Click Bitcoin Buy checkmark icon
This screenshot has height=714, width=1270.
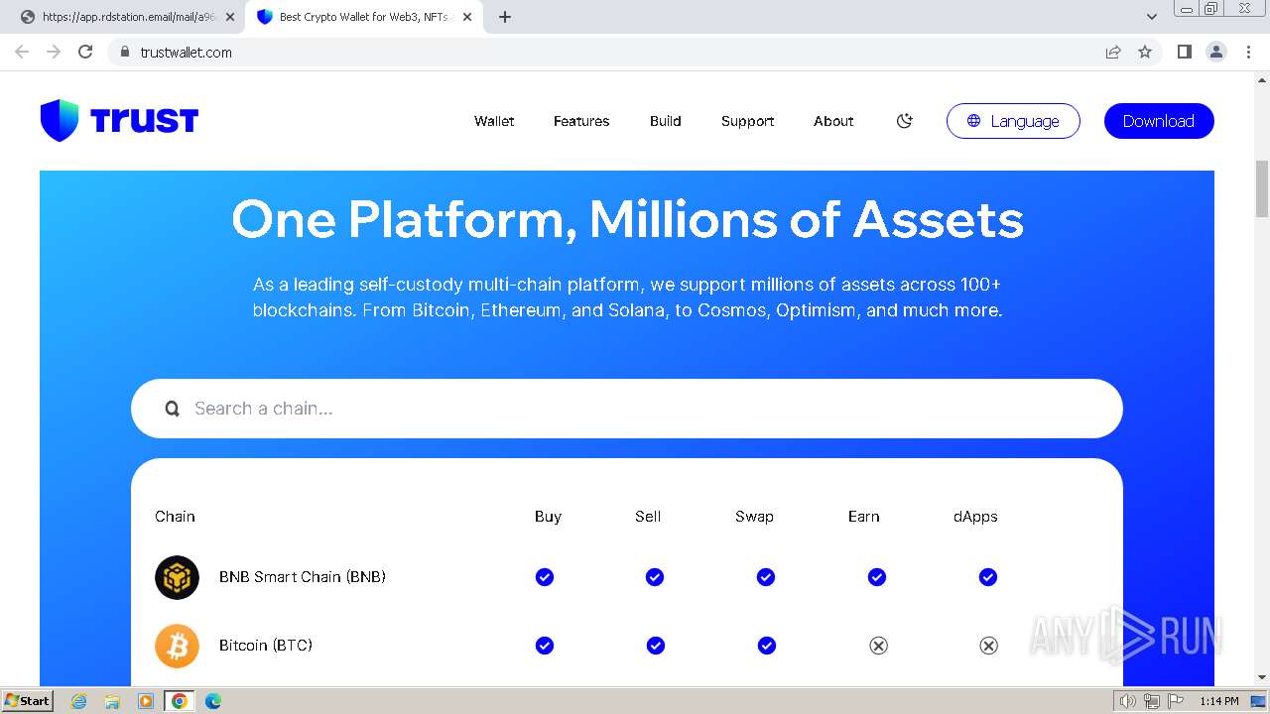(545, 646)
